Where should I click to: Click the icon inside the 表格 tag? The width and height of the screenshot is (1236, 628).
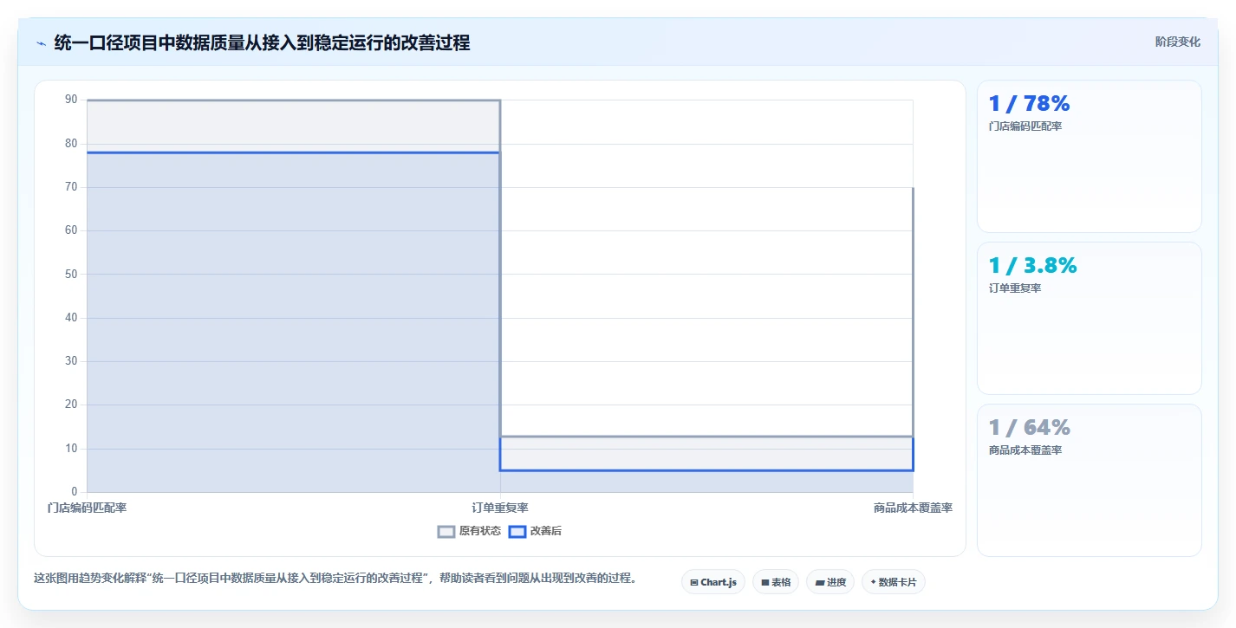765,583
